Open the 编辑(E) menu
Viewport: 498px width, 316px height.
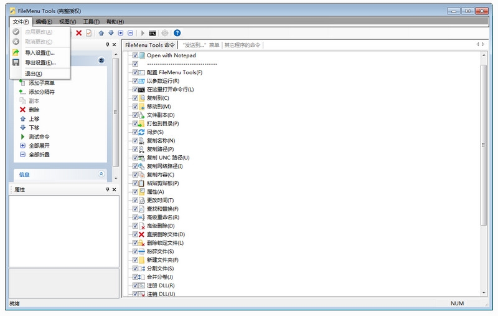point(44,22)
